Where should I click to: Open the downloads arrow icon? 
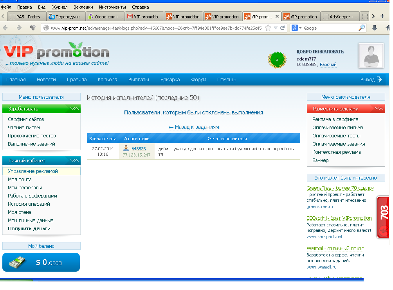pos(375,28)
